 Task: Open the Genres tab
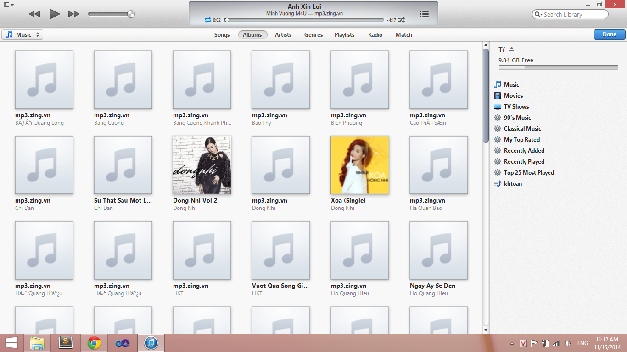313,35
